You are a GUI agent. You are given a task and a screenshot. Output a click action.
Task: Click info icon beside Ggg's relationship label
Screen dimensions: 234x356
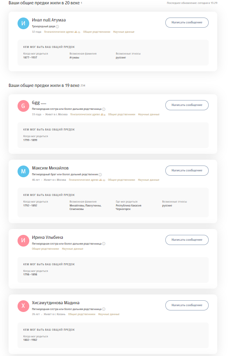[x=104, y=109]
